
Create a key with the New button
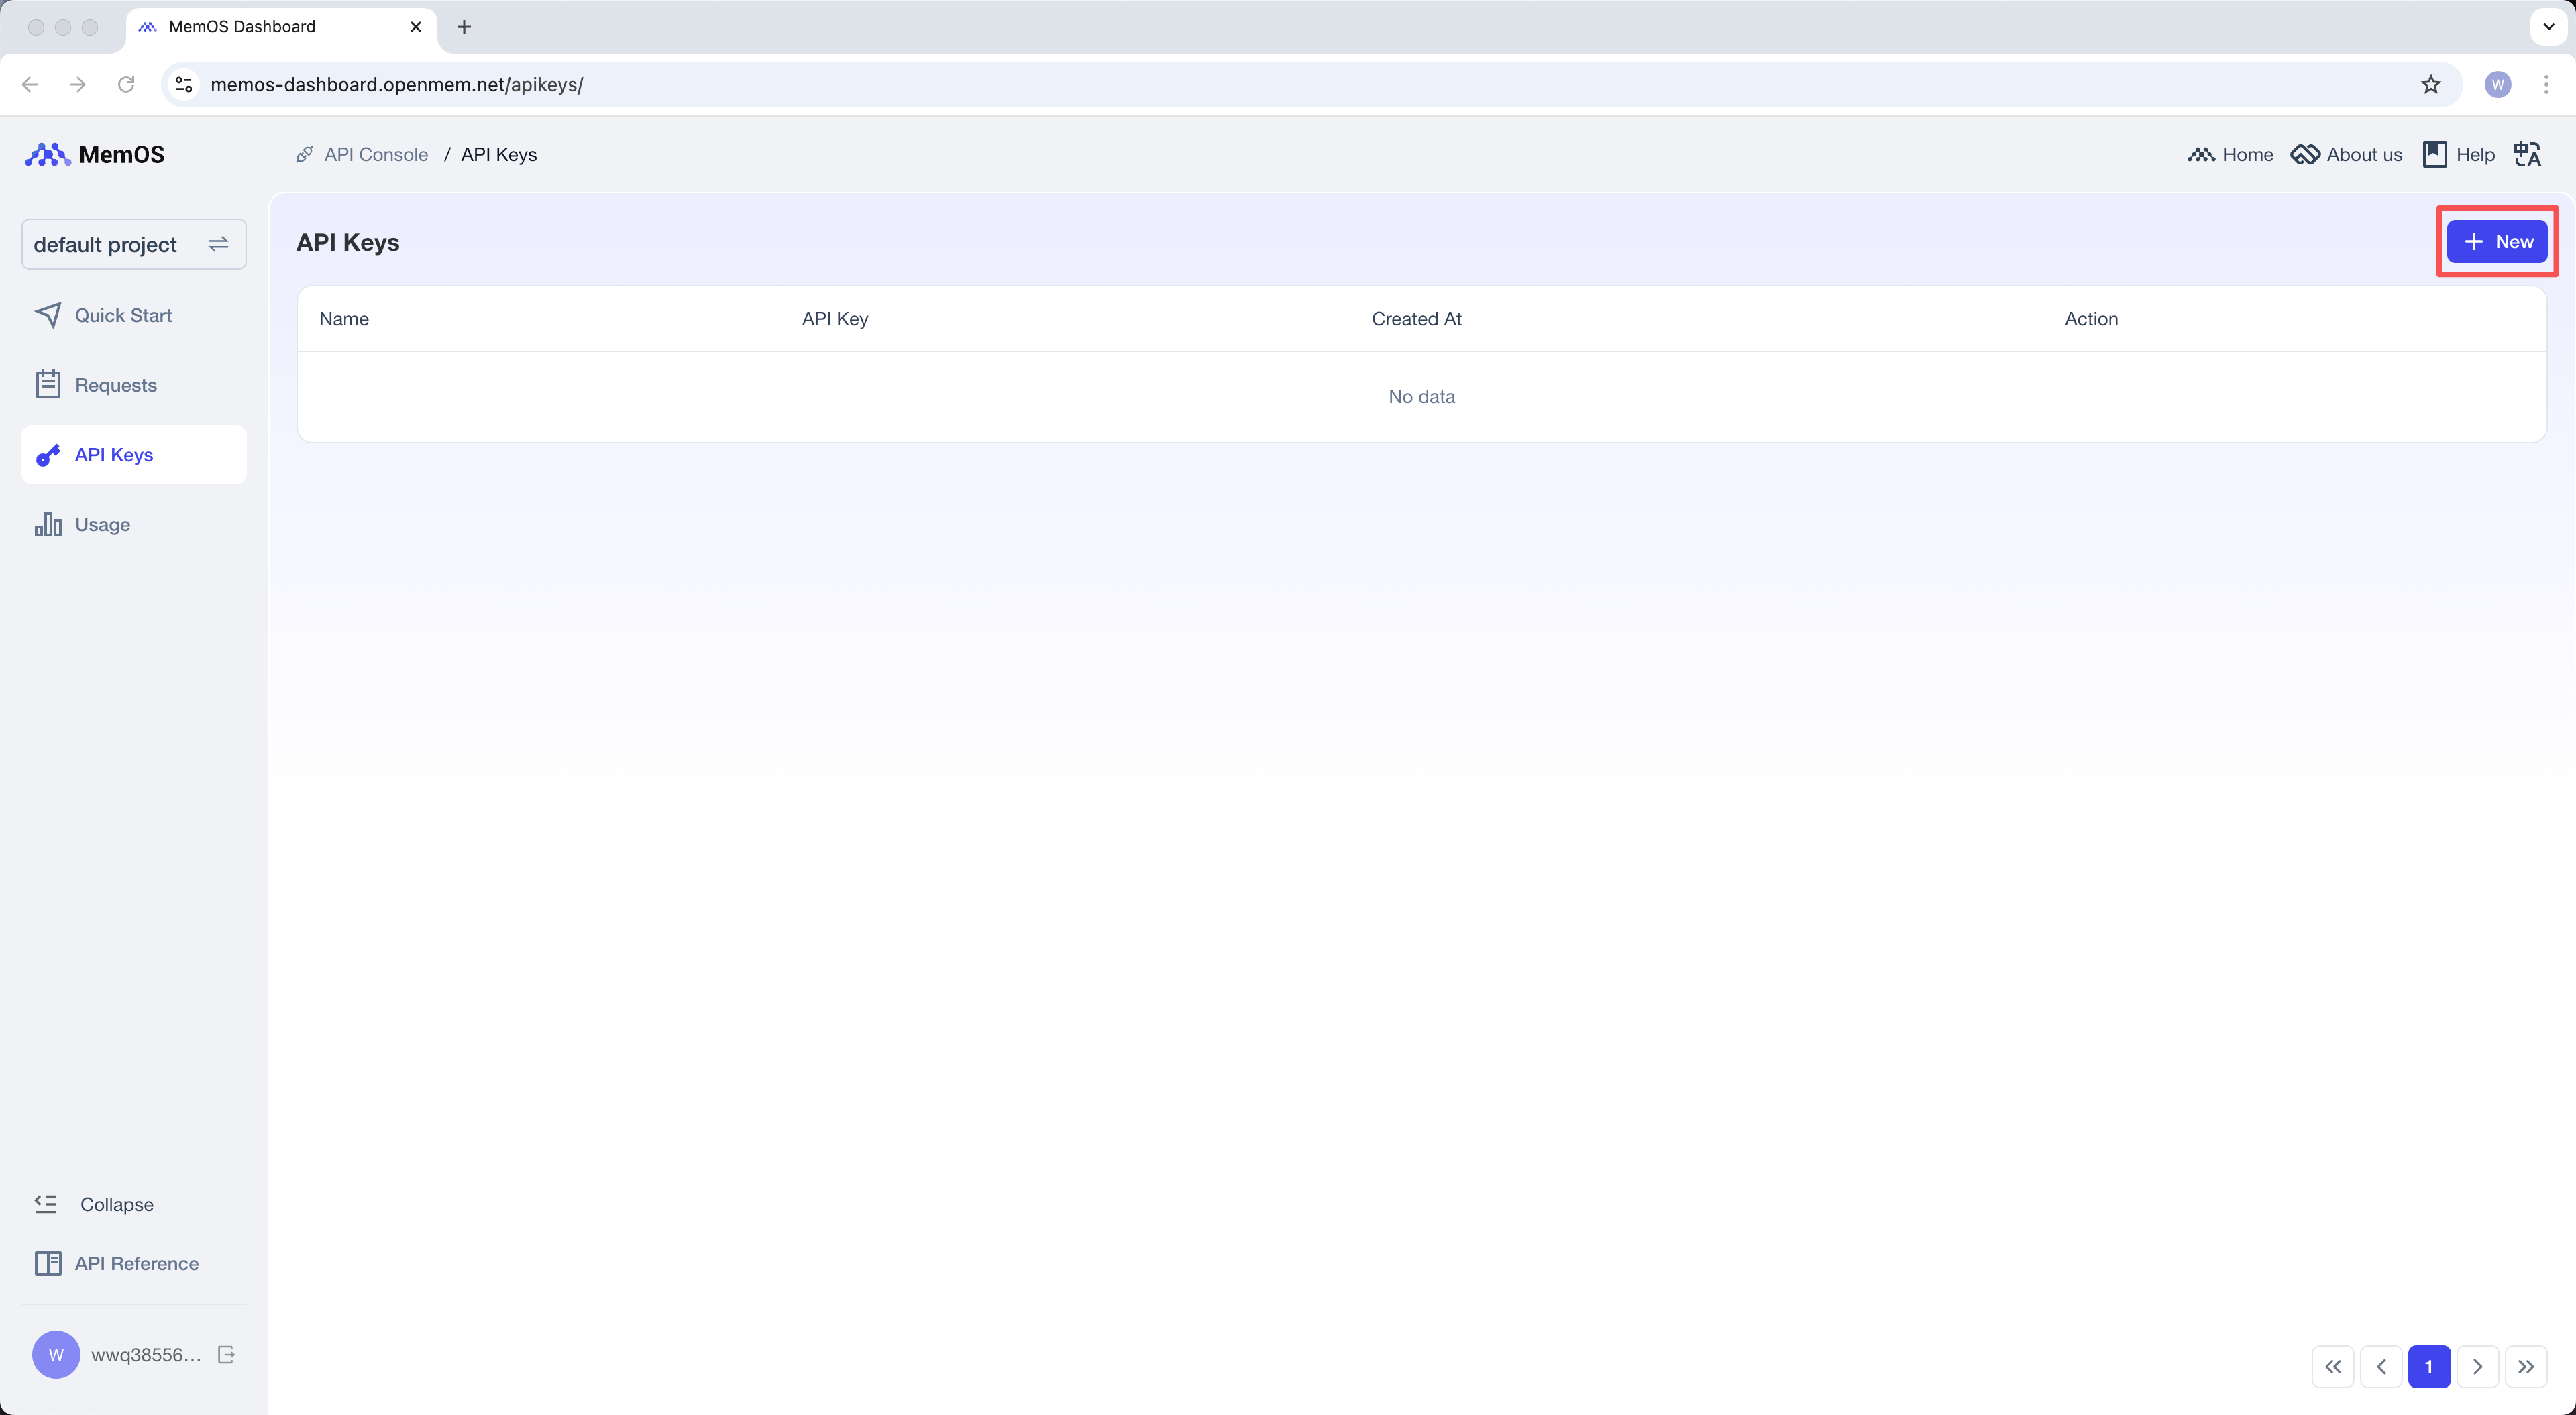[x=2497, y=241]
